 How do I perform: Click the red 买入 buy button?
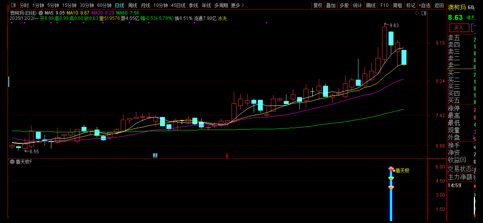[459, 27]
